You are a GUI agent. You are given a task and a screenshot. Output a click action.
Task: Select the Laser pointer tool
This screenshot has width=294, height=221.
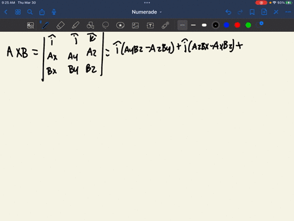165,25
